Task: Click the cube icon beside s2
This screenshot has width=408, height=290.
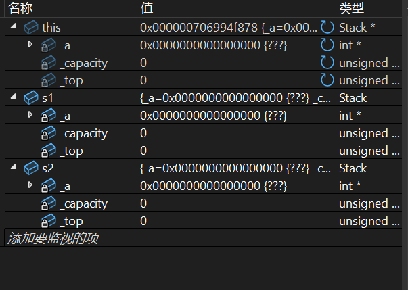Action: pos(31,168)
